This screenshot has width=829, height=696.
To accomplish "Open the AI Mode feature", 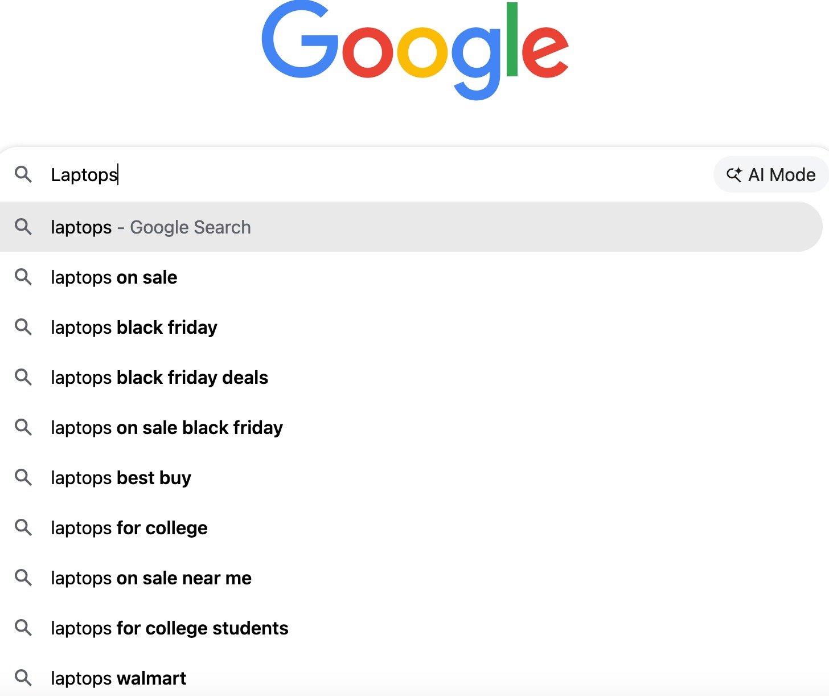I will point(770,175).
